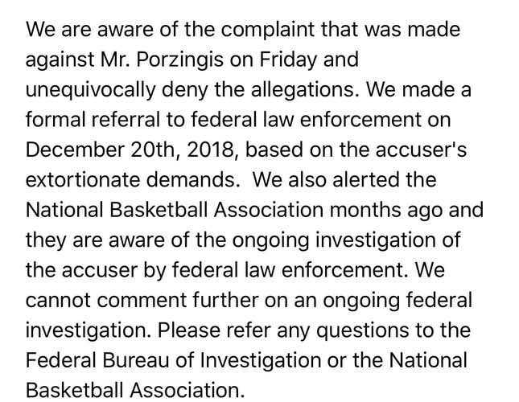Select the word "questions"

362,330
